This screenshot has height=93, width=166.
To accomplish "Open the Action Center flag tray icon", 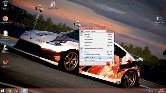I will tap(149, 91).
